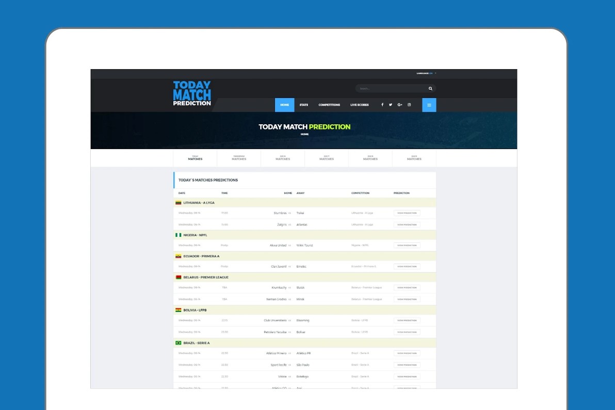
Task: Click the Today Match Prediction logo
Action: click(x=192, y=93)
